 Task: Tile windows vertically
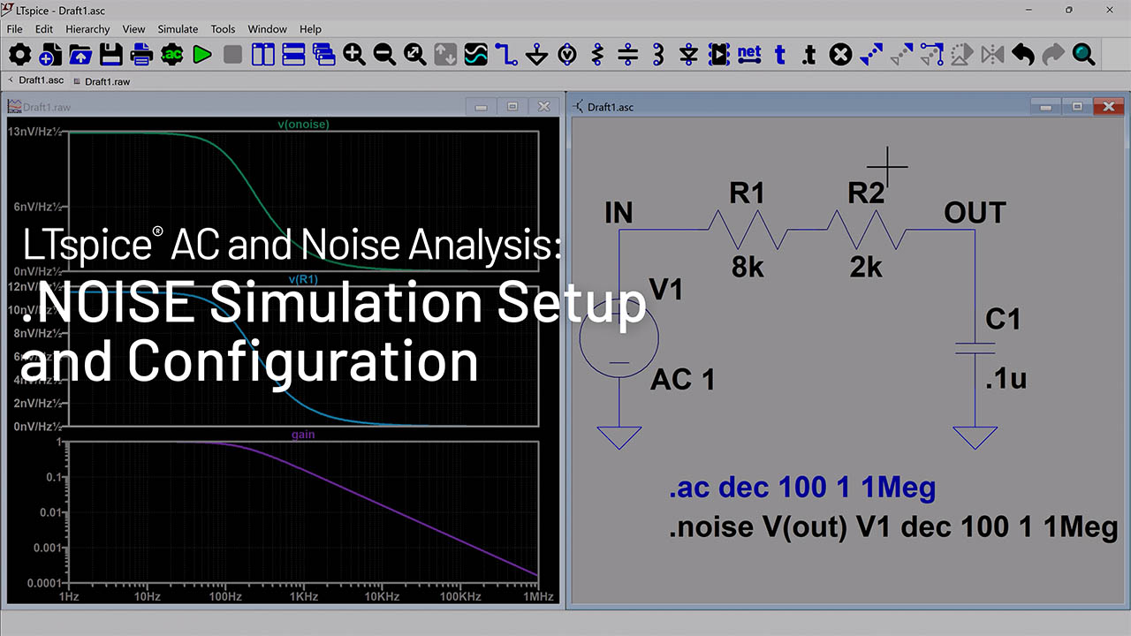click(x=263, y=55)
